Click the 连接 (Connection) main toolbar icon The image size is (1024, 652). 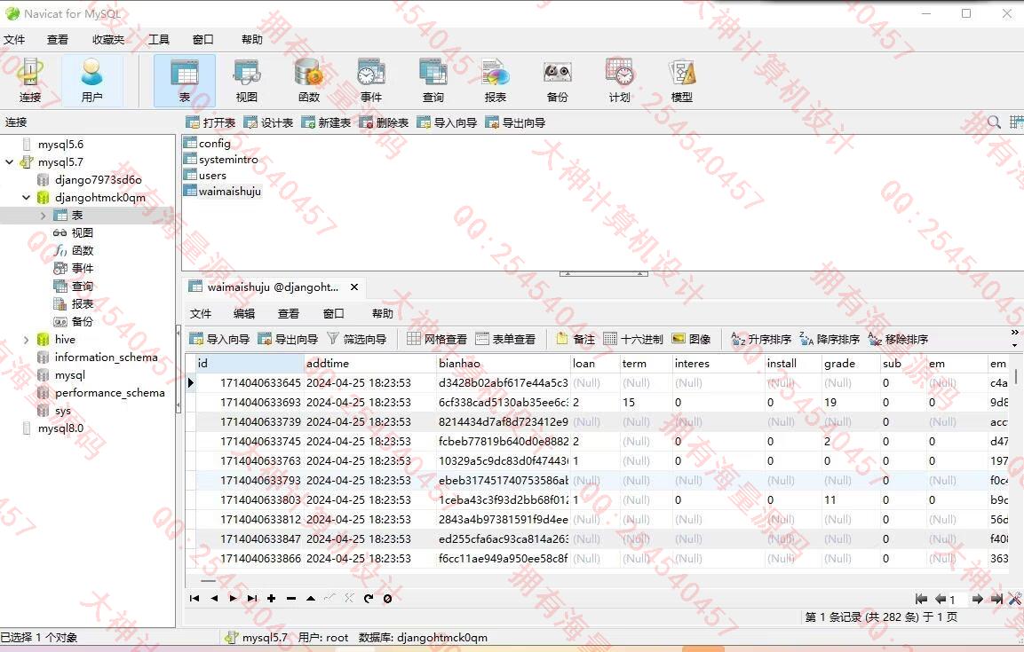tap(30, 80)
